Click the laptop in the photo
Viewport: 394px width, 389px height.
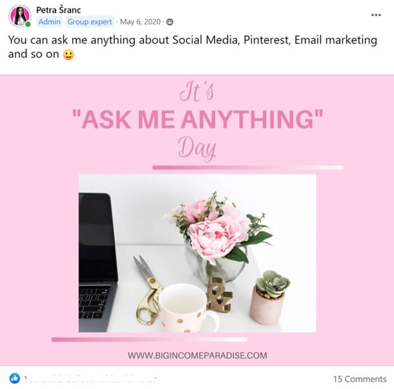point(98,263)
